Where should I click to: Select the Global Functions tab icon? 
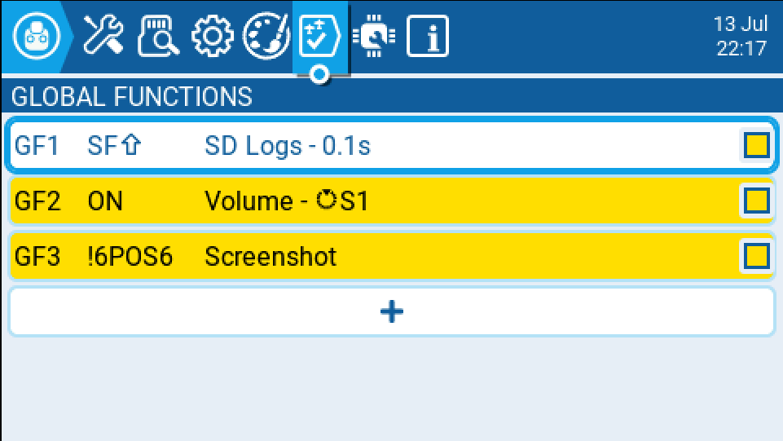319,37
